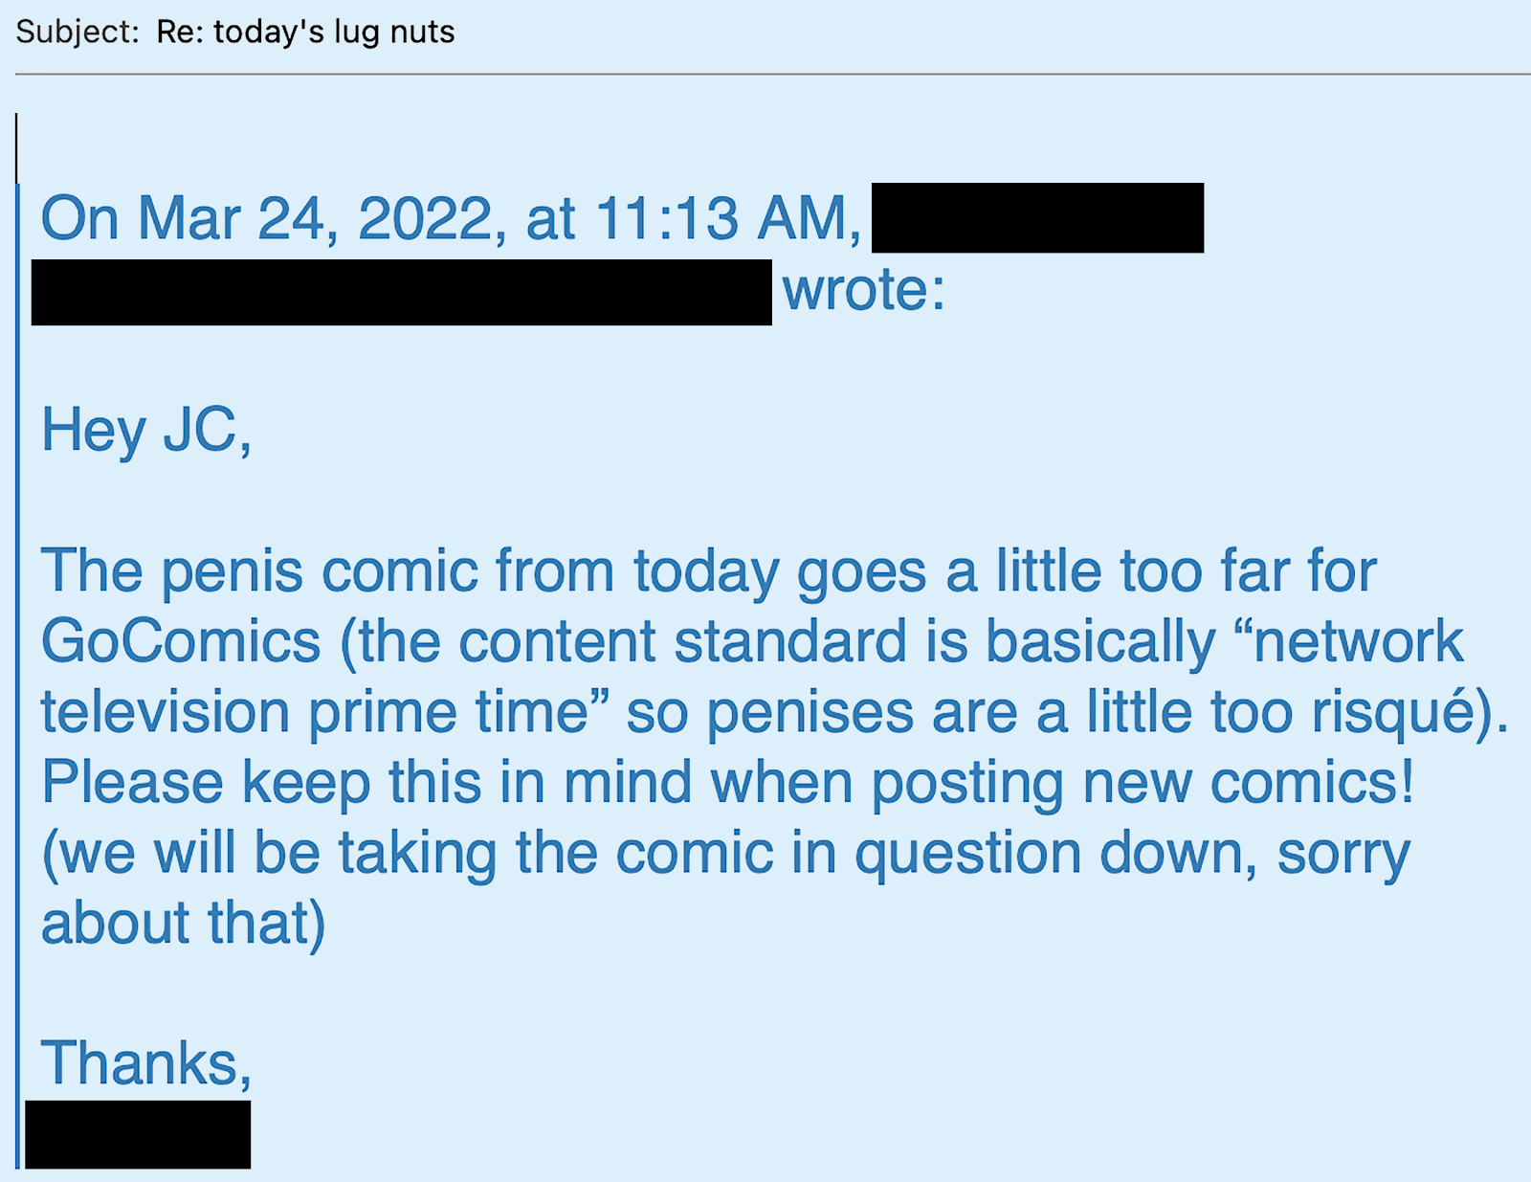Viewport: 1531px width, 1182px height.
Task: Click the words "about that)" at paragraph end
Action: (x=183, y=924)
